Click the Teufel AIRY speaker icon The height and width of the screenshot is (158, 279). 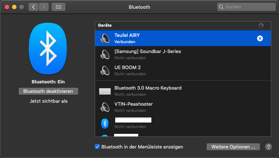coord(105,38)
